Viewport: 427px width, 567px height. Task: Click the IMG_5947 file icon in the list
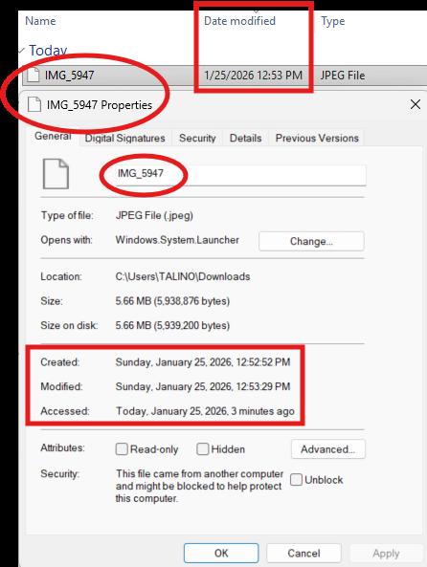click(34, 76)
